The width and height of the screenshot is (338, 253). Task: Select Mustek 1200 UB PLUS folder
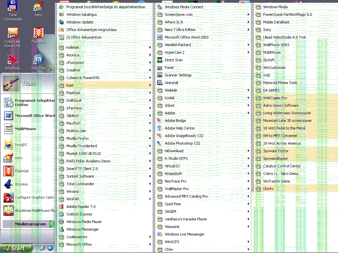[105, 154]
